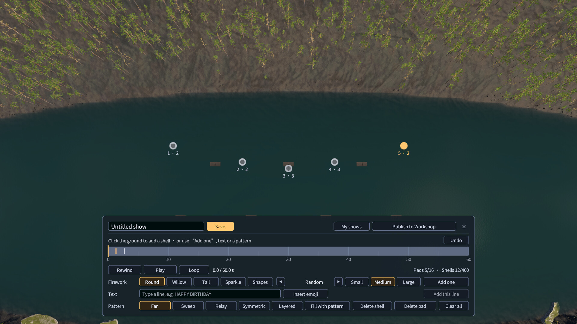Select the Layered pattern
577x324 pixels.
click(287, 306)
